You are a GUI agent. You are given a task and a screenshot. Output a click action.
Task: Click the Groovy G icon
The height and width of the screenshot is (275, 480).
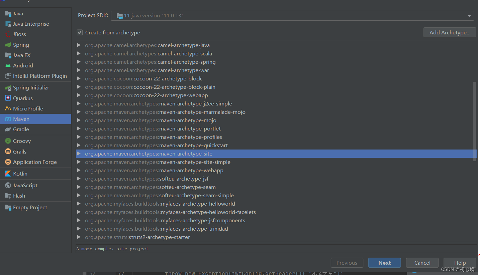[8, 141]
